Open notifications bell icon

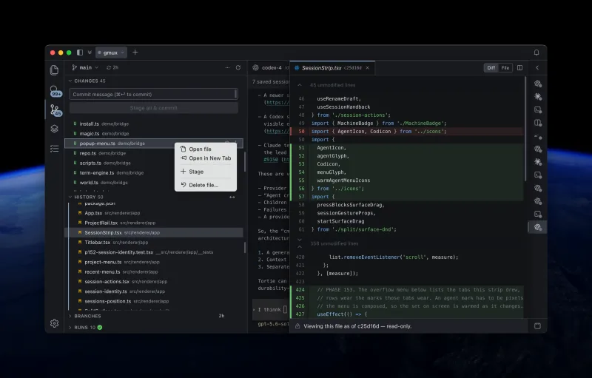(536, 53)
